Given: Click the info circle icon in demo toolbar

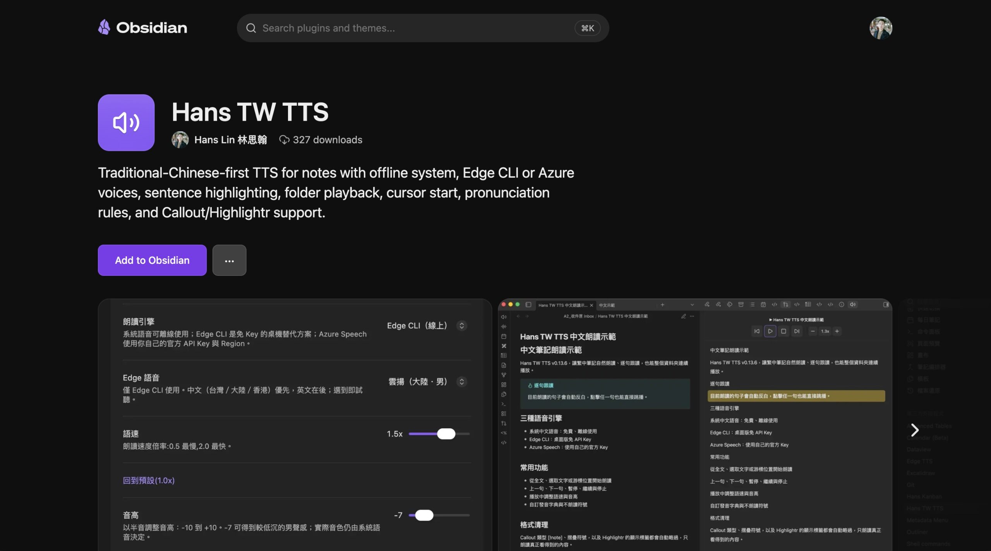Looking at the screenshot, I should tap(842, 305).
